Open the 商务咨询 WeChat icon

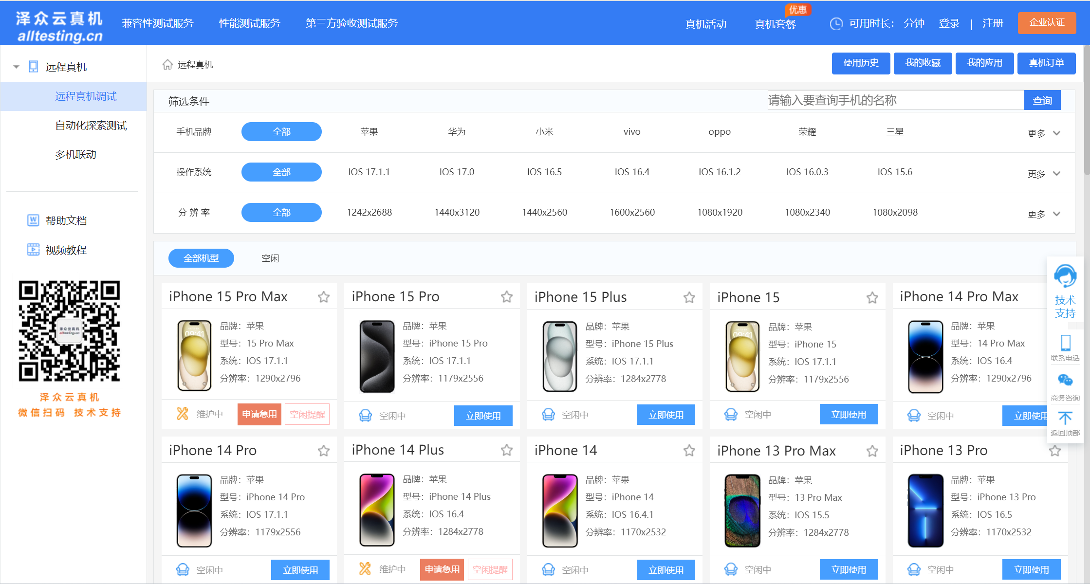tap(1065, 380)
